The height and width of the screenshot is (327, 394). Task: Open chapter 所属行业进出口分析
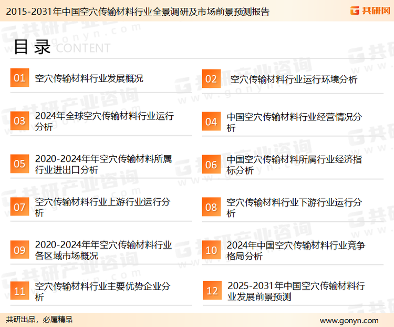tap(103, 164)
